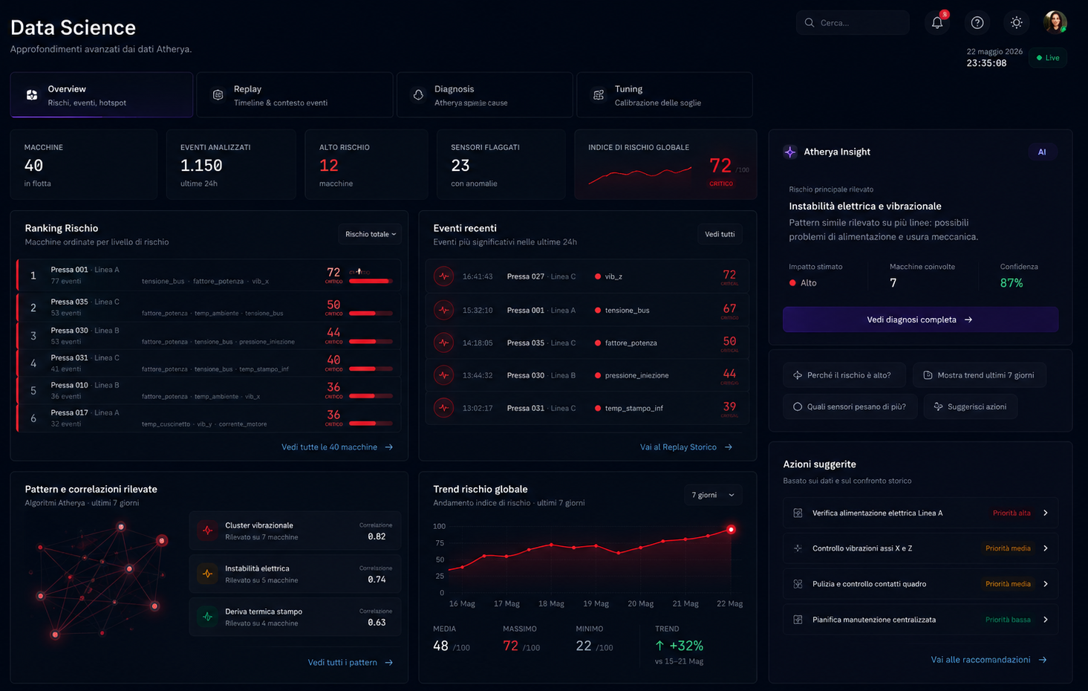Click the help question mark icon
Screen dimensions: 1088x691
pyautogui.click(x=977, y=23)
